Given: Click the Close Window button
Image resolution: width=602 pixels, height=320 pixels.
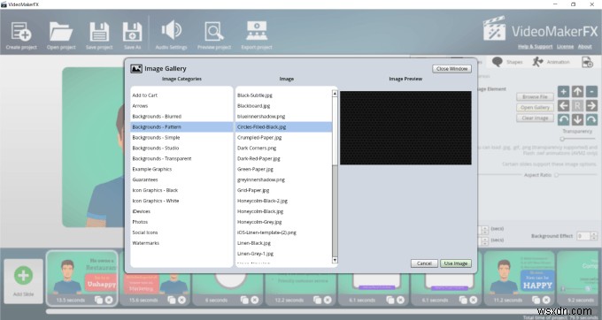Looking at the screenshot, I should (x=451, y=69).
